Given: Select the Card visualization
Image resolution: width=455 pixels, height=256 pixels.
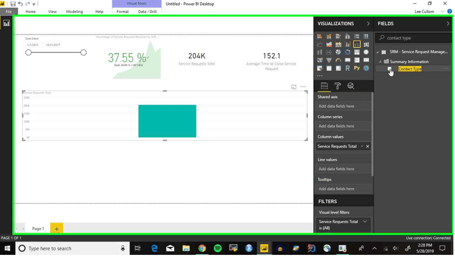Looking at the screenshot, I should pos(347,60).
